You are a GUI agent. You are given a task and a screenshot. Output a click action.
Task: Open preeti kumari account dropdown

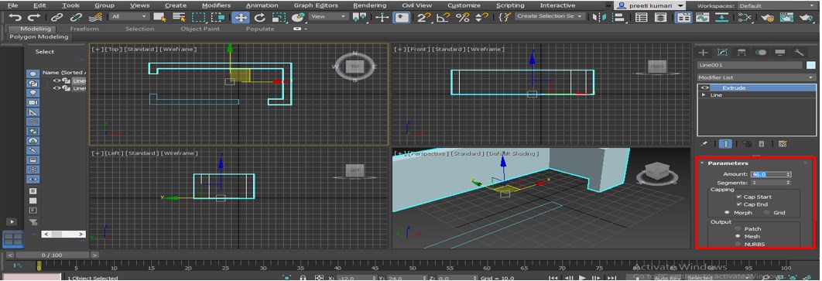click(x=650, y=5)
